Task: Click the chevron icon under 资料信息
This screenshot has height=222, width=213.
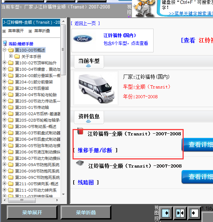Action: [88, 121]
